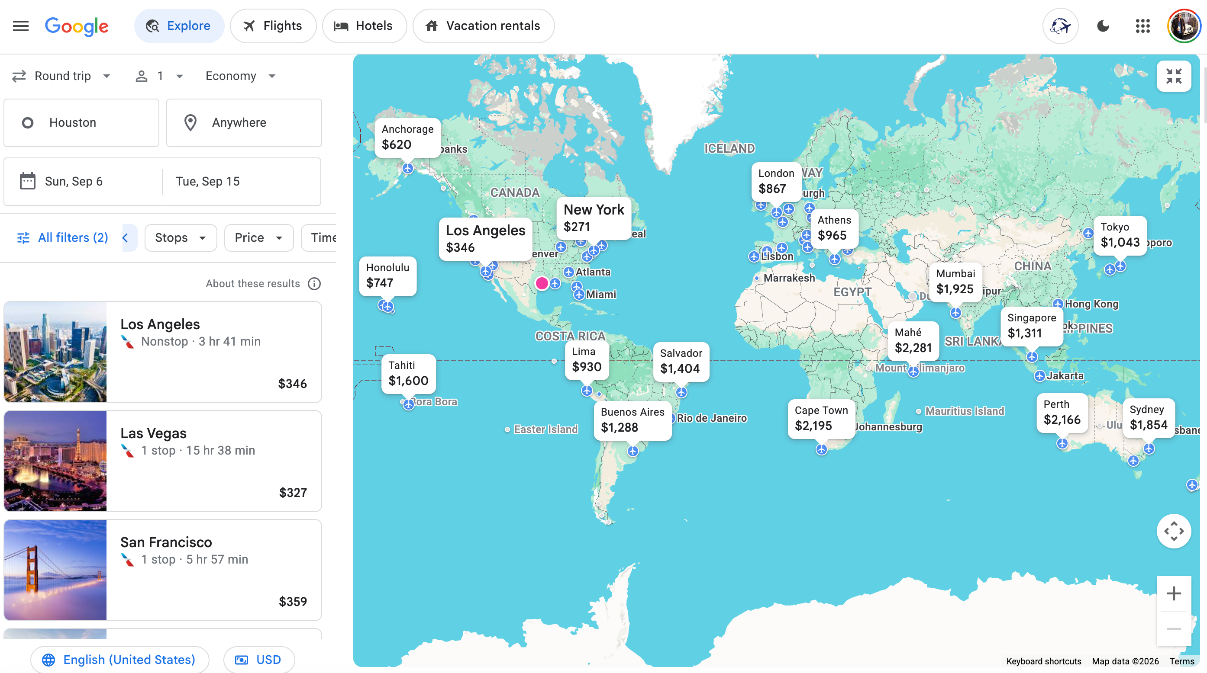Switch to the Flights tab
This screenshot has width=1207, height=673.
273,26
